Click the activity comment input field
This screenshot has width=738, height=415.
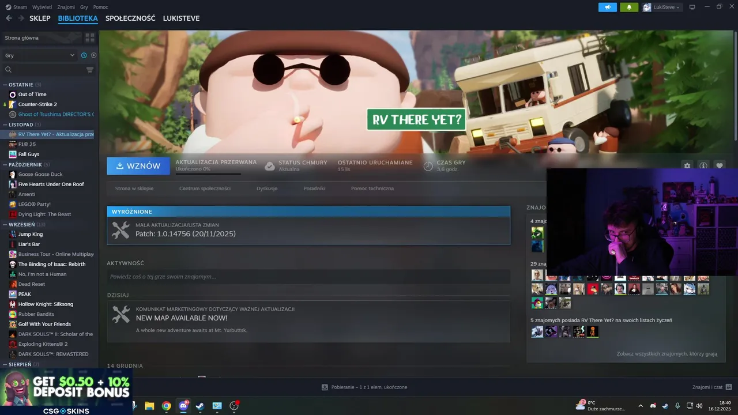pos(308,277)
